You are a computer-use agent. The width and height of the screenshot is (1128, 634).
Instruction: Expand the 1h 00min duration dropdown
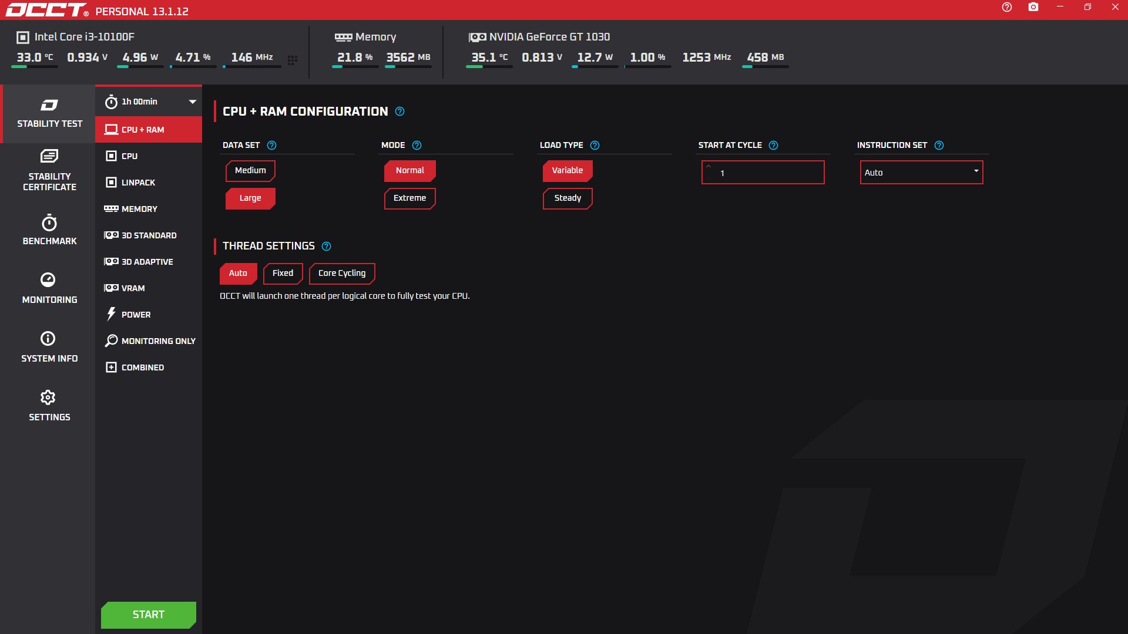pyautogui.click(x=192, y=102)
